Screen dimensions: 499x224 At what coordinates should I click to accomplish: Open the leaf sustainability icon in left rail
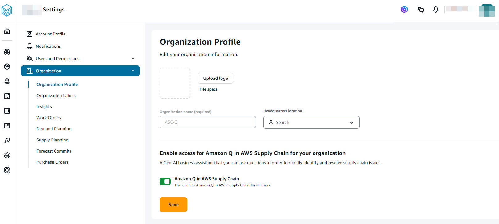coord(7,141)
